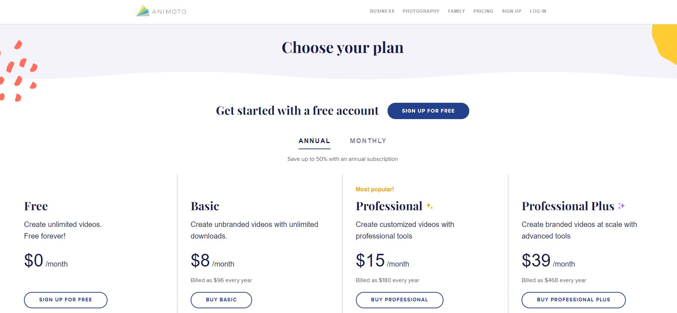
Task: Click the outlined Sign Up For Free button under Free plan
Action: tap(66, 300)
